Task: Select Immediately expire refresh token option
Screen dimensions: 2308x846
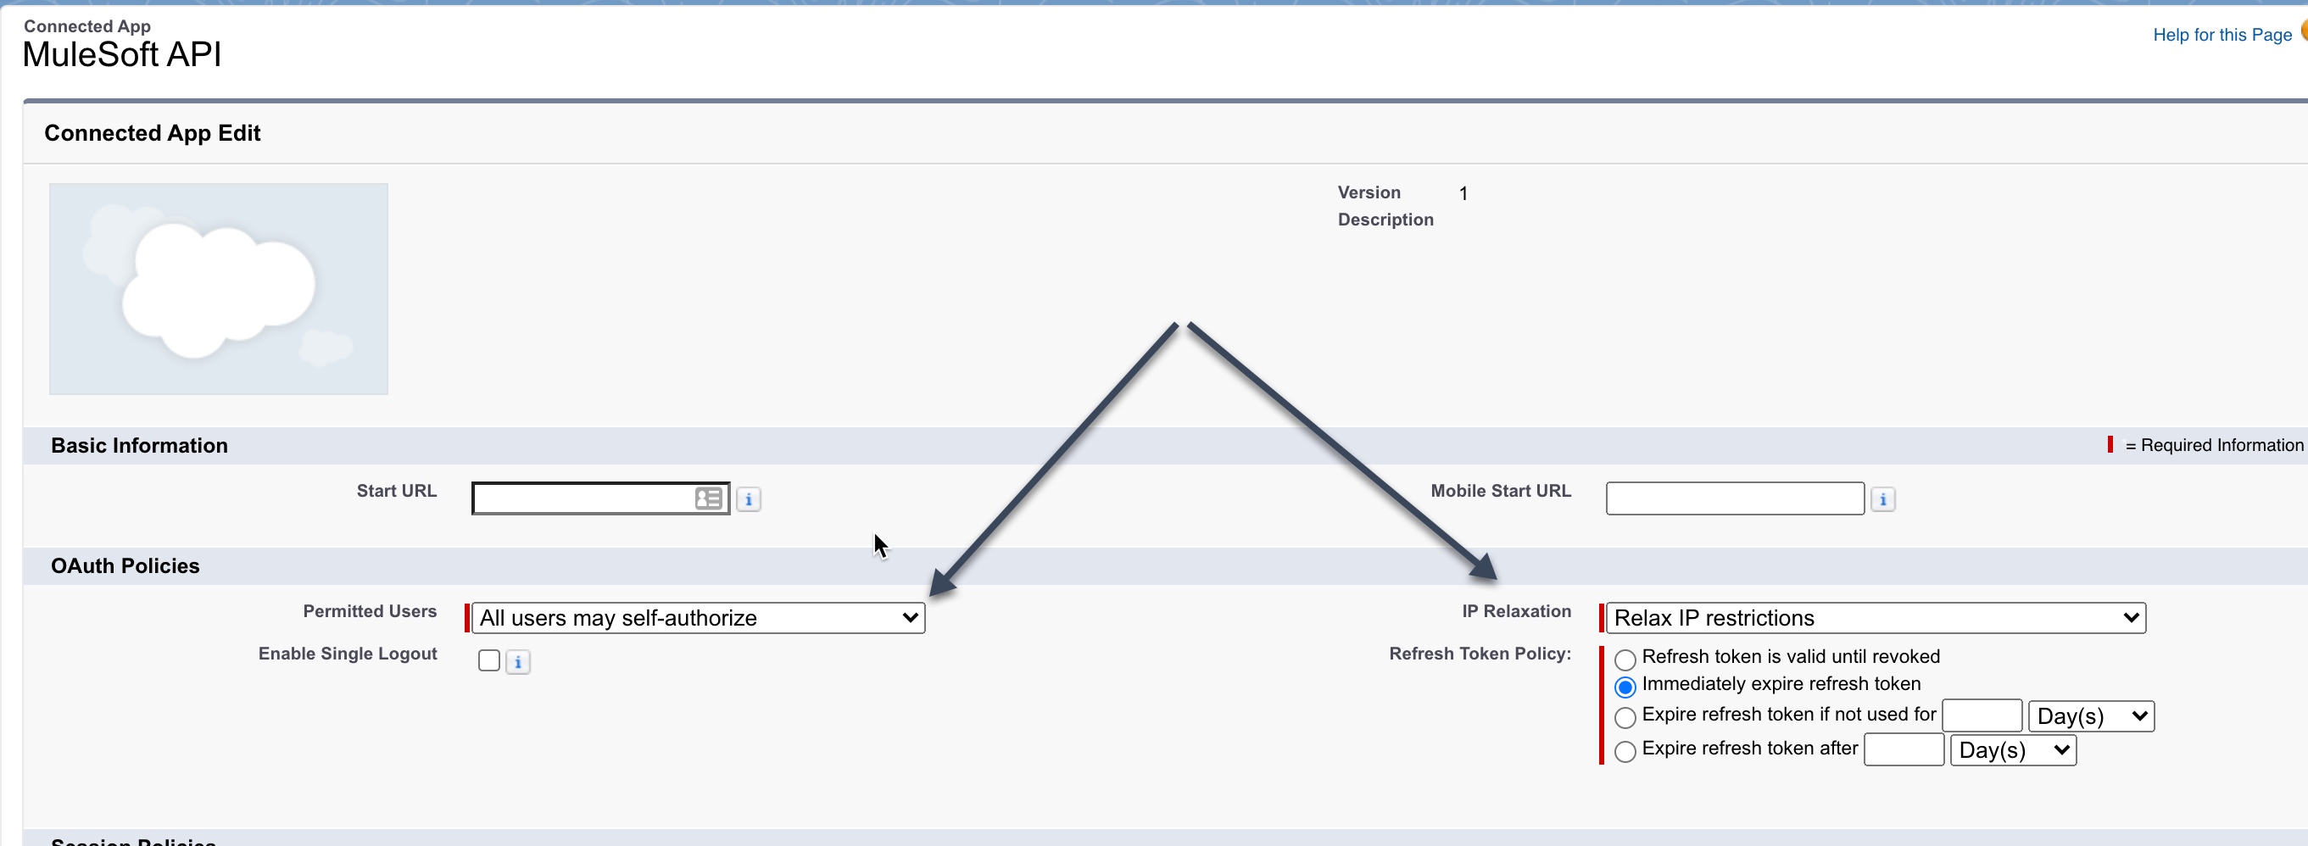Action: tap(1625, 687)
